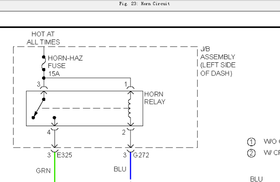Click the fuse symbol near HORN-HAZ
This screenshot has height=182, width=280.
pyautogui.click(x=43, y=63)
